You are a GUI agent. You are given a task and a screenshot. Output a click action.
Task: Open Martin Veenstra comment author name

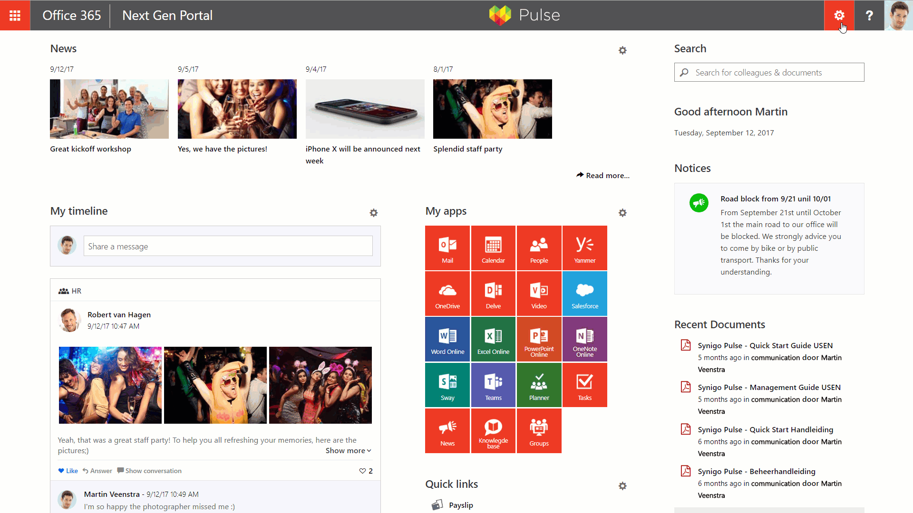coord(112,494)
